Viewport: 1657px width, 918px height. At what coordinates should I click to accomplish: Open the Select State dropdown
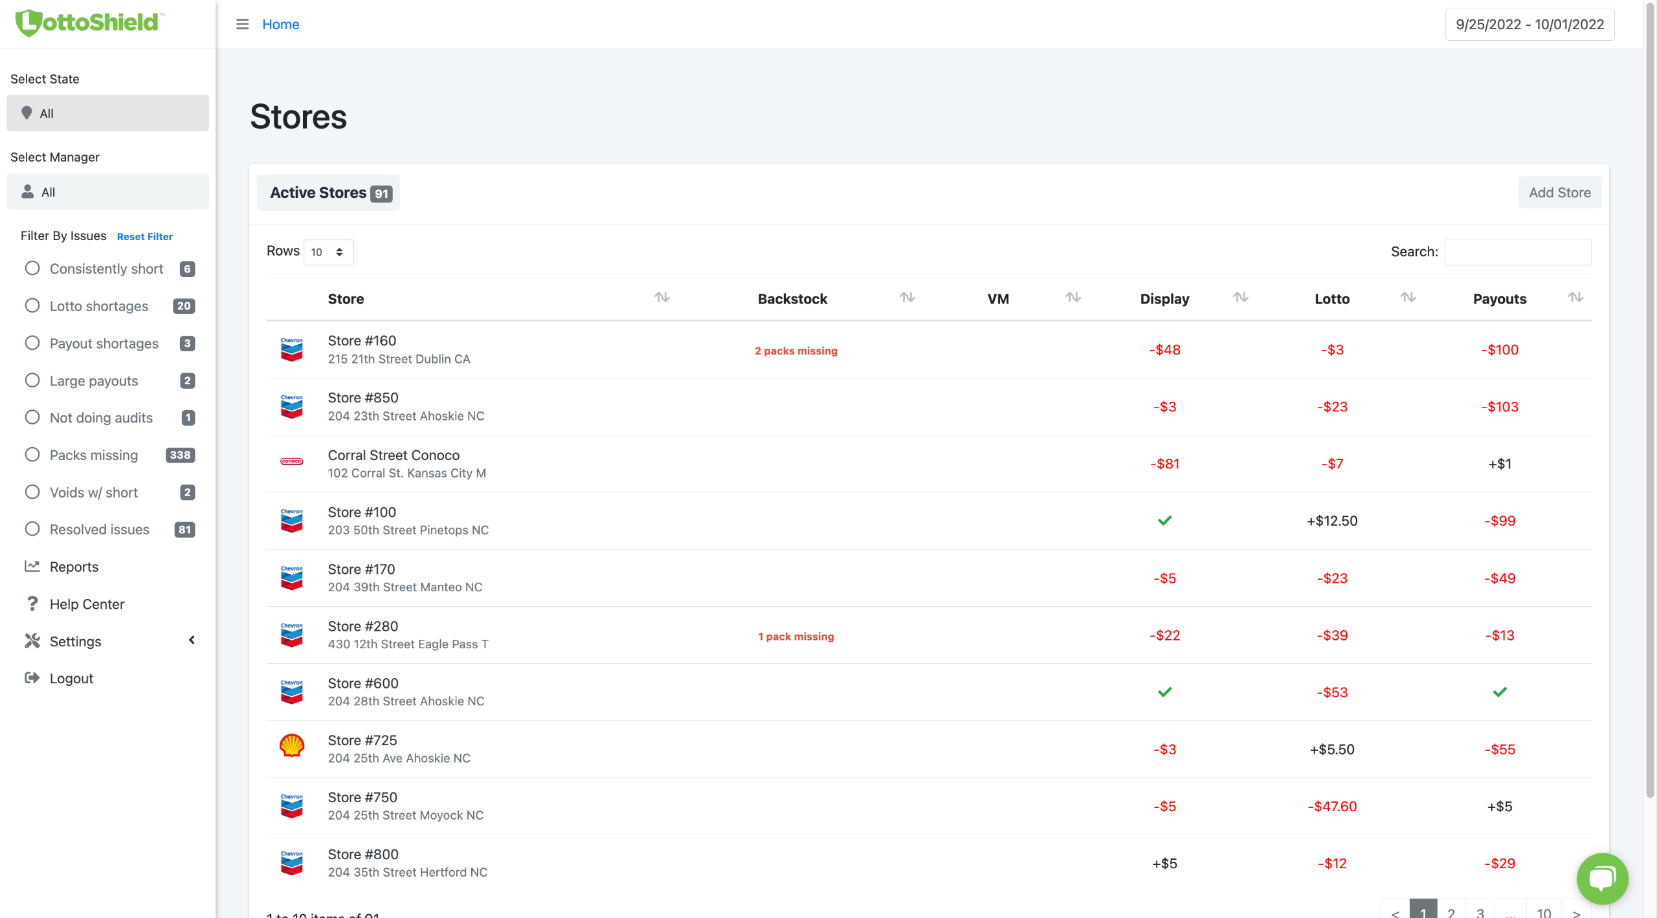pos(107,113)
